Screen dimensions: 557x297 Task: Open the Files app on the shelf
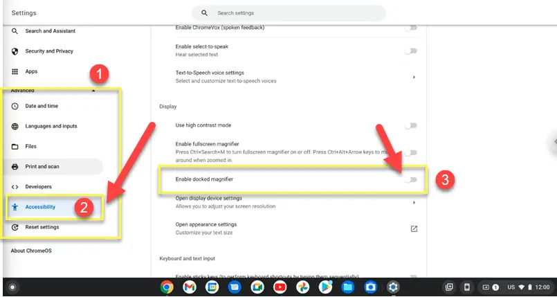tap(348, 287)
